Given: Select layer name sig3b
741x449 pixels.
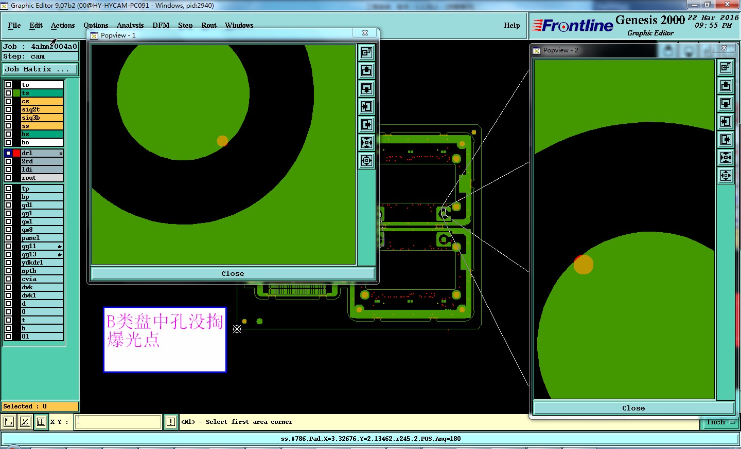Looking at the screenshot, I should (42, 118).
